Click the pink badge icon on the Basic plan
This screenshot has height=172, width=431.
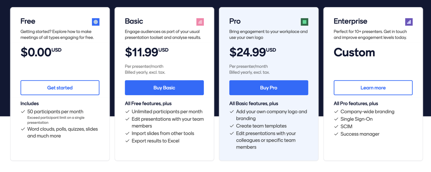pyautogui.click(x=200, y=22)
